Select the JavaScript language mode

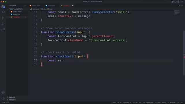(149, 103)
